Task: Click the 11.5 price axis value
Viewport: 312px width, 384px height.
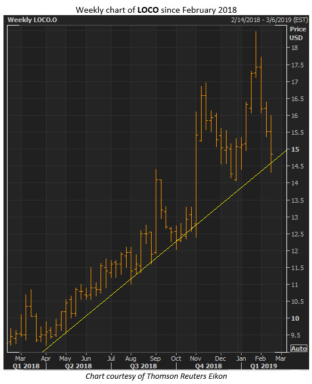Action: (x=297, y=268)
